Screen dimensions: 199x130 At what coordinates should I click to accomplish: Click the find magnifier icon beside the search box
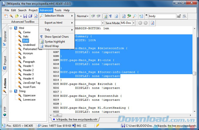tap(184, 16)
